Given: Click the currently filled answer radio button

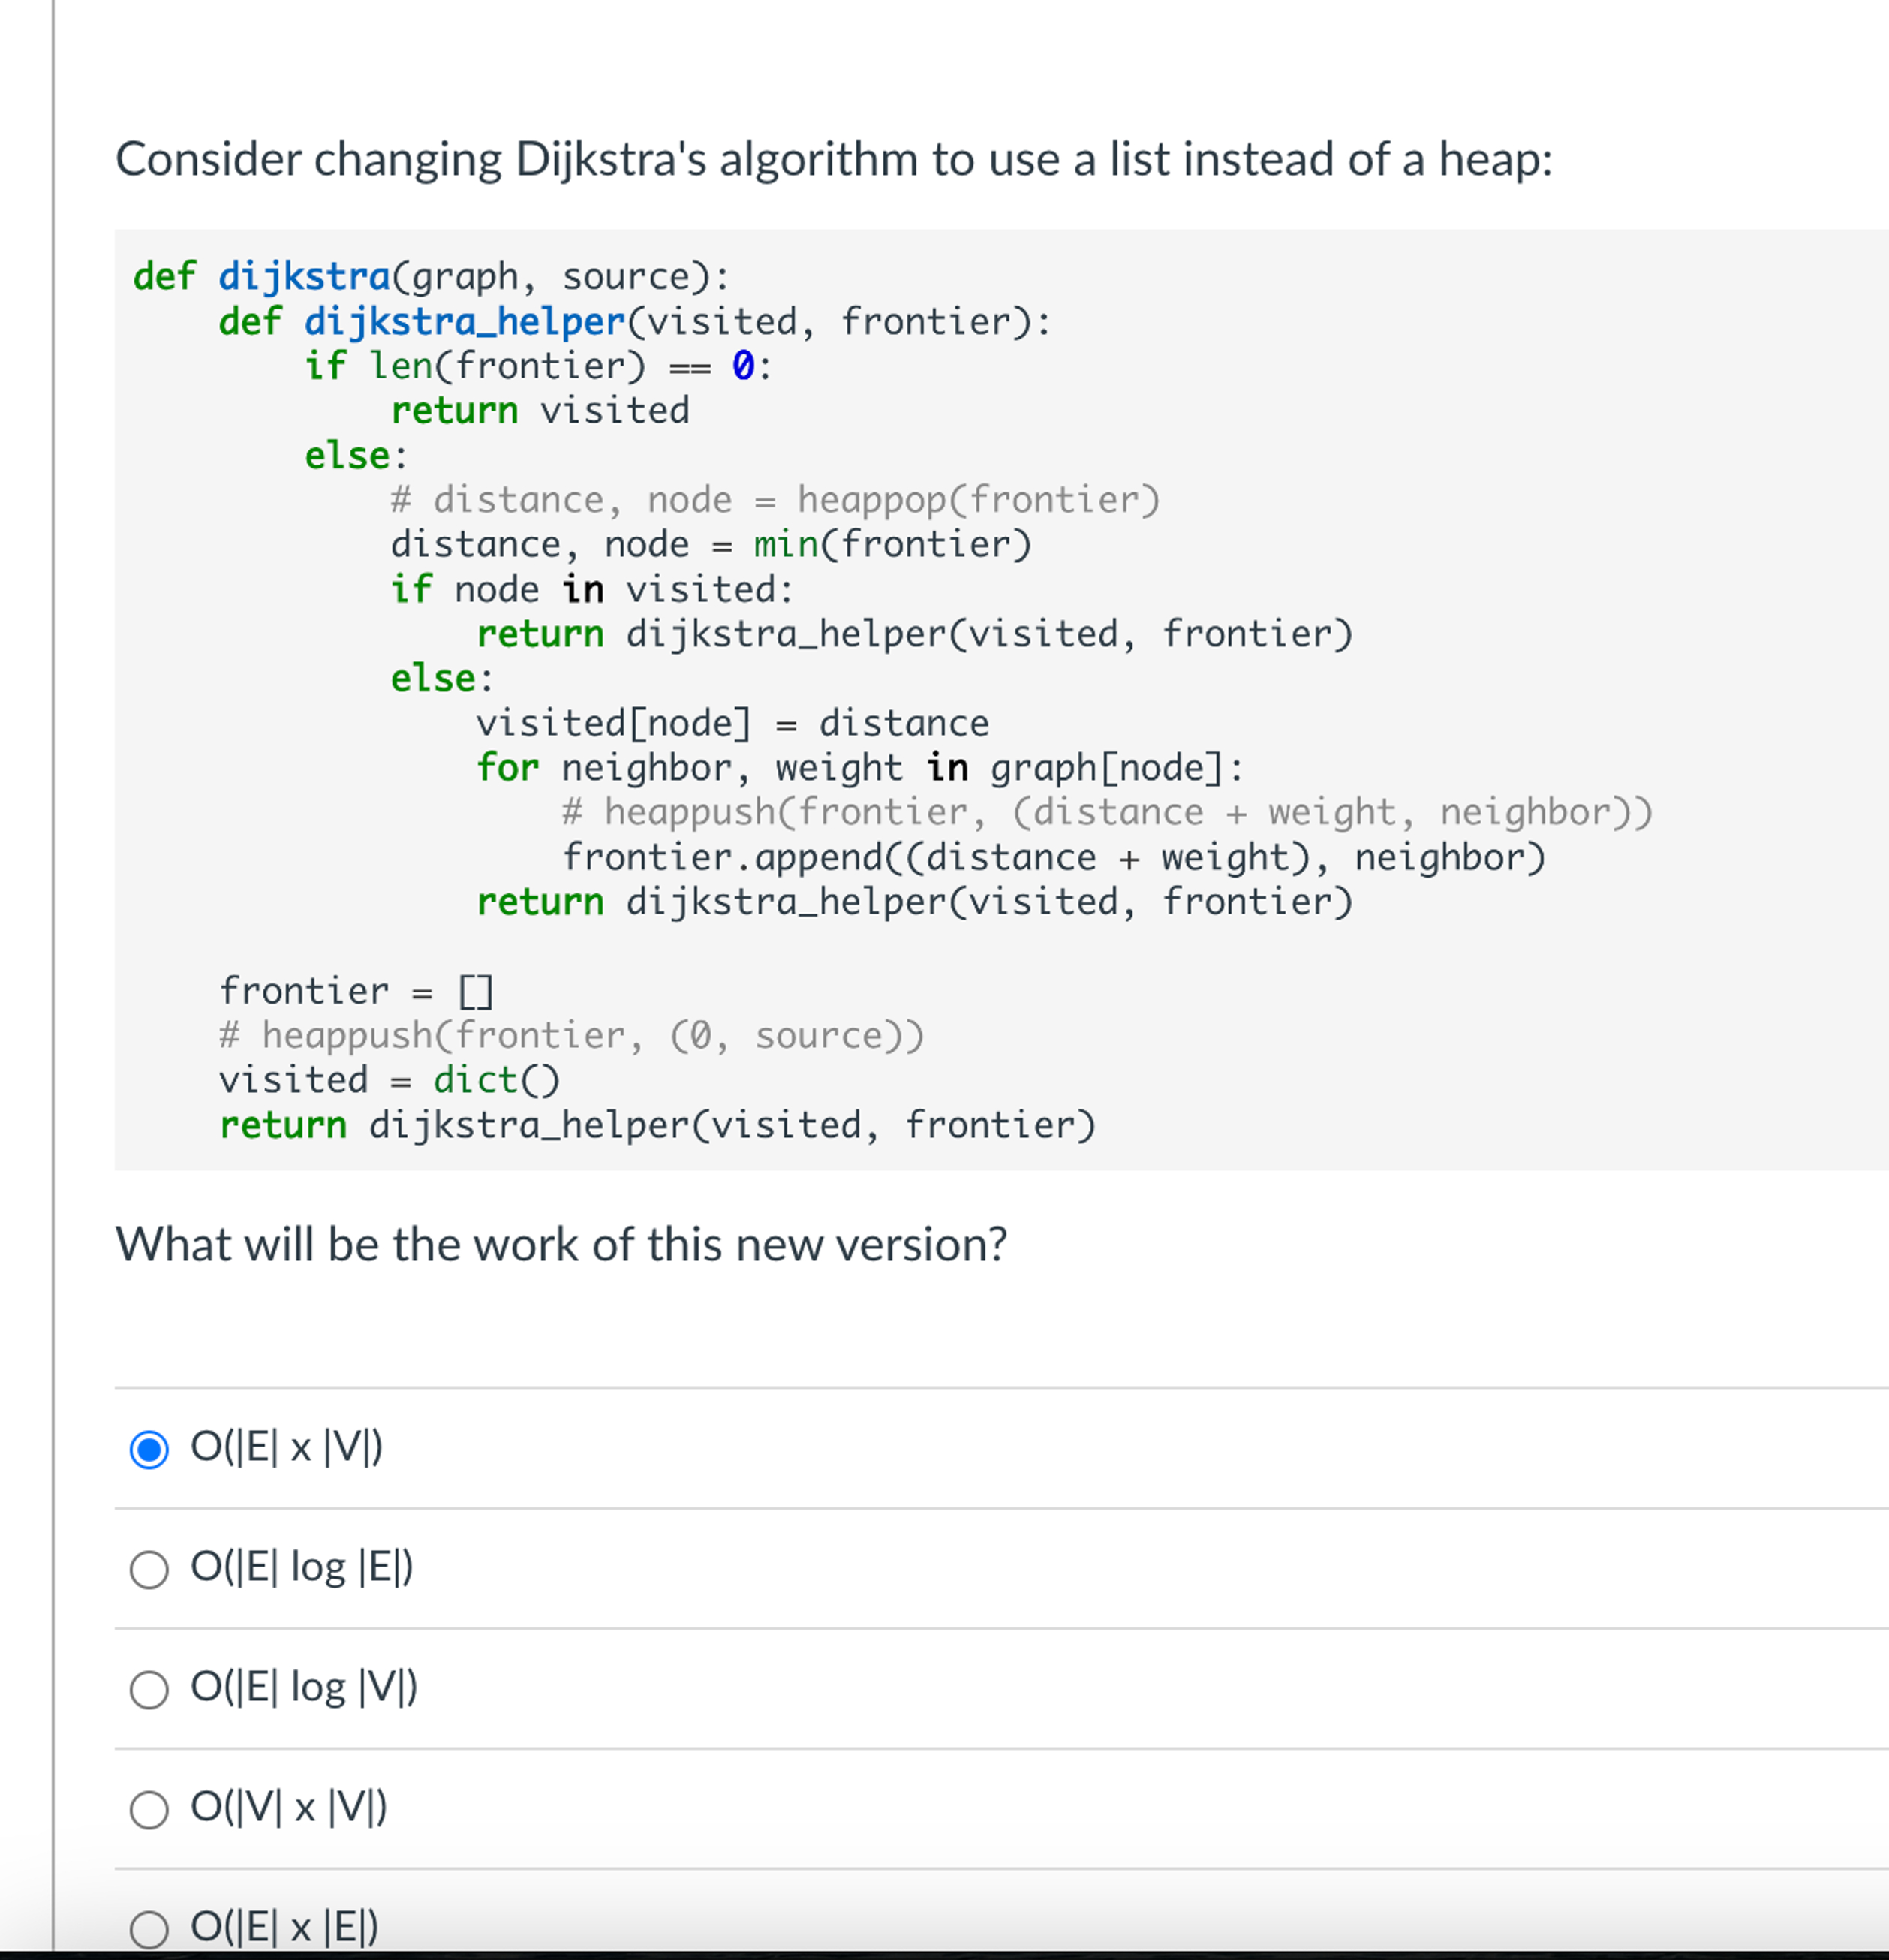Looking at the screenshot, I should [x=149, y=1449].
